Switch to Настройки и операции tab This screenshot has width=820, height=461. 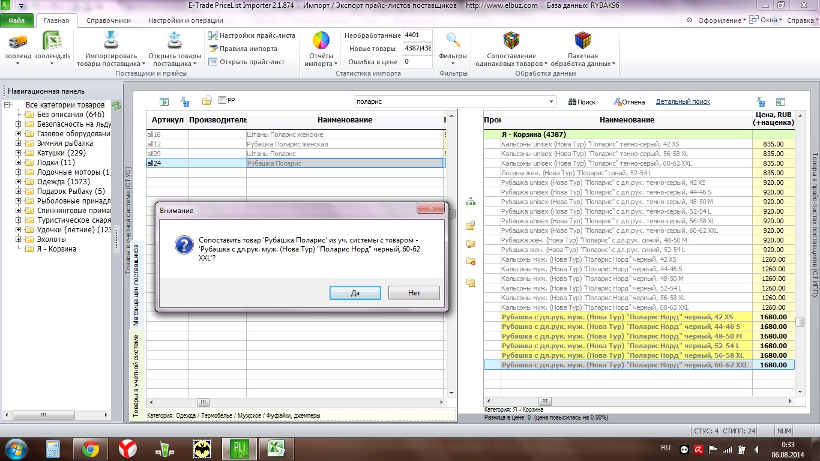[x=185, y=20]
